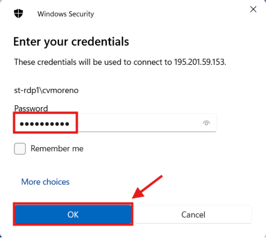
Task: Click the username st-rdp1\cvmoreno
Action: [x=46, y=90]
